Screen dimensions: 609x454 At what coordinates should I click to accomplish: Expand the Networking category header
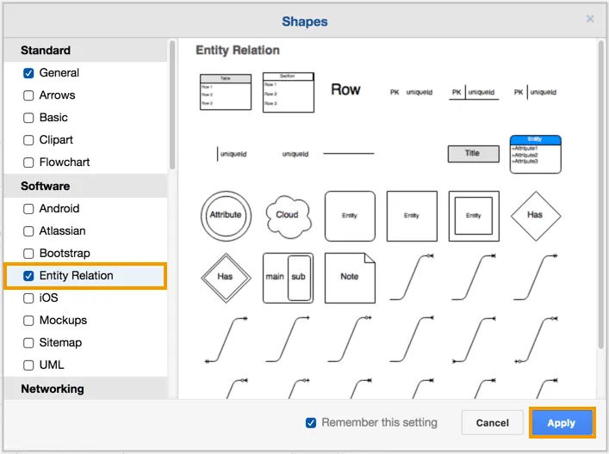click(x=53, y=389)
